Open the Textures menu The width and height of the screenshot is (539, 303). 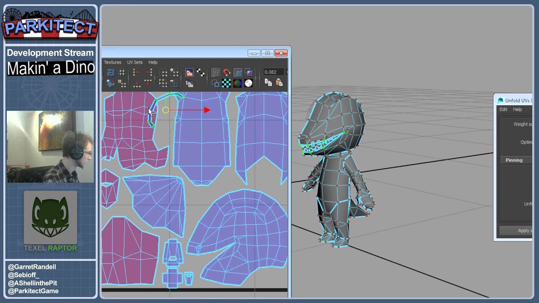(112, 62)
